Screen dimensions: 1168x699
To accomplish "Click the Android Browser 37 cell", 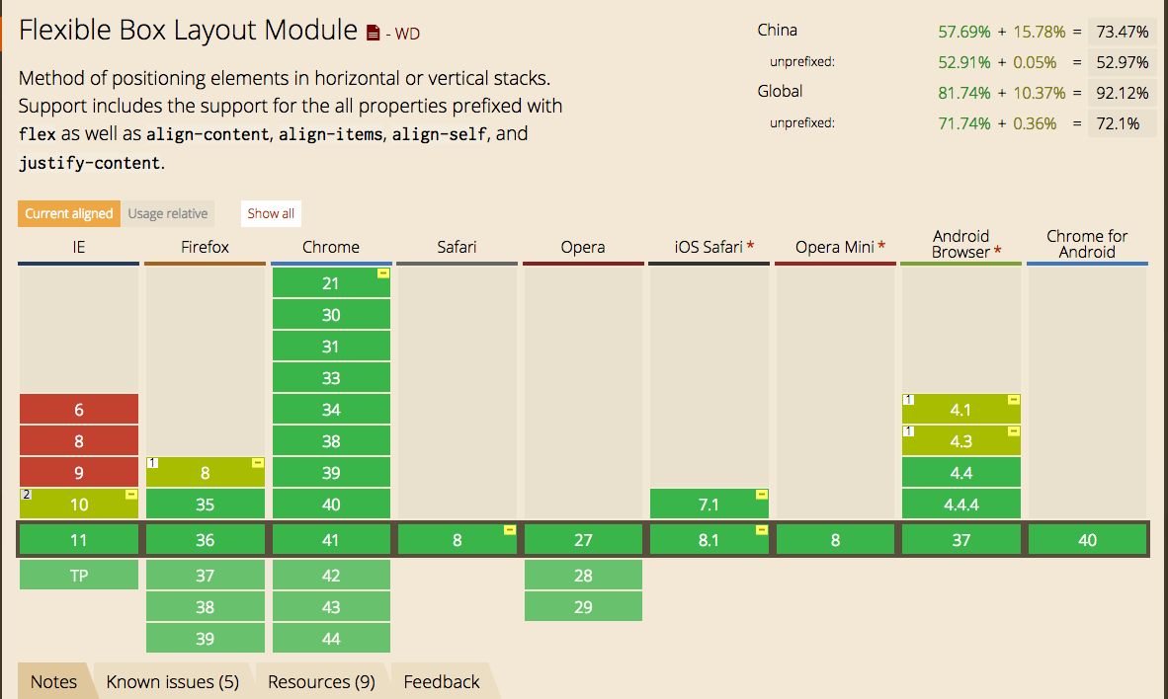I will (x=960, y=539).
